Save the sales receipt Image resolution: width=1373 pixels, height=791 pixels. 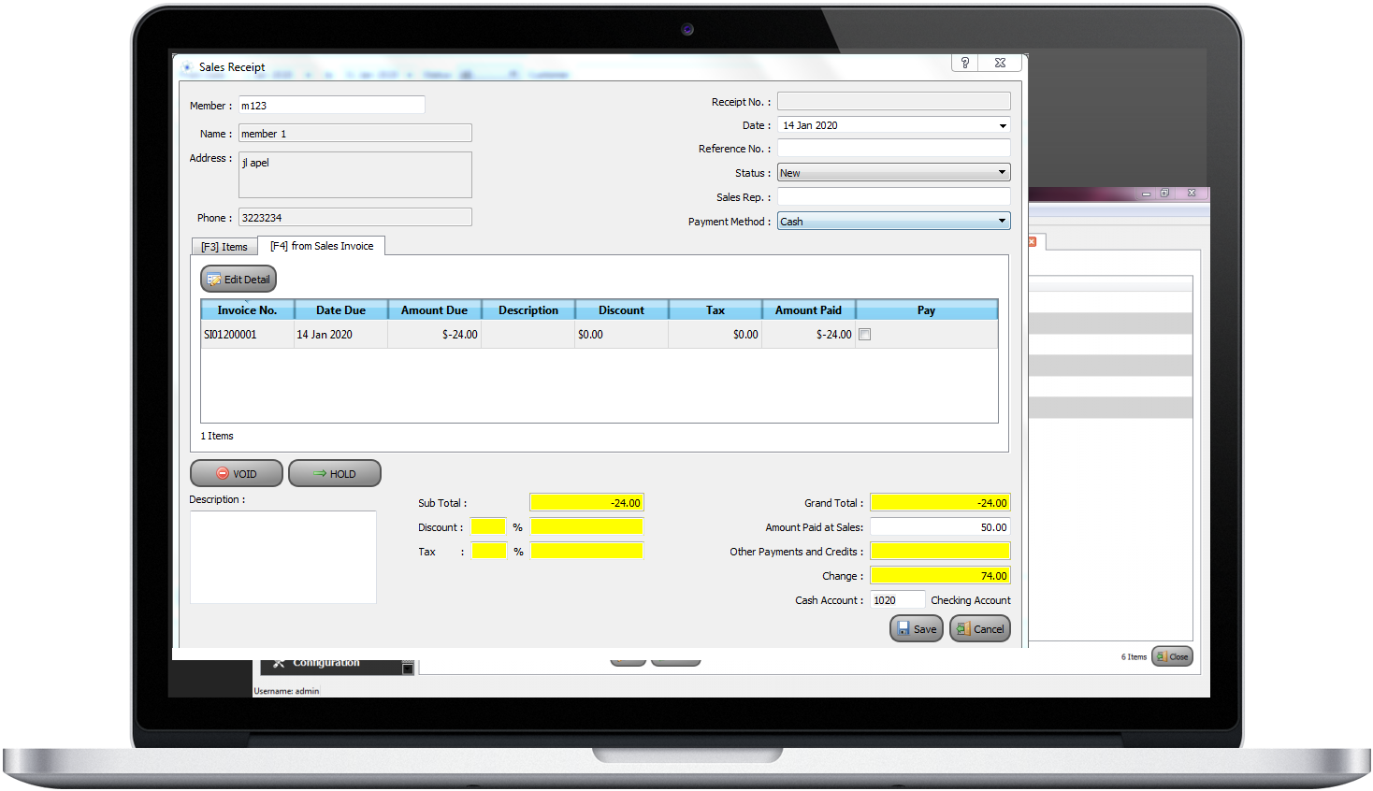click(x=916, y=629)
